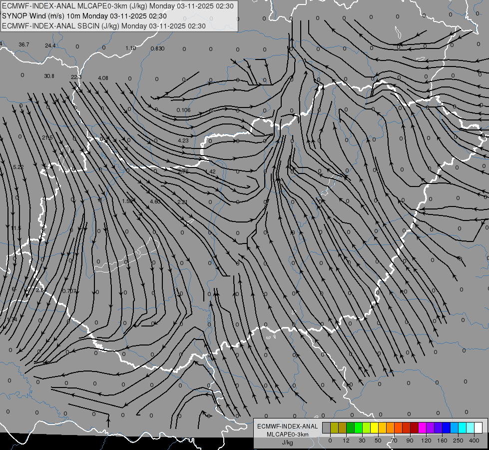This screenshot has width=489, height=450.
Task: Click the map value '2.21'
Action: [182, 202]
